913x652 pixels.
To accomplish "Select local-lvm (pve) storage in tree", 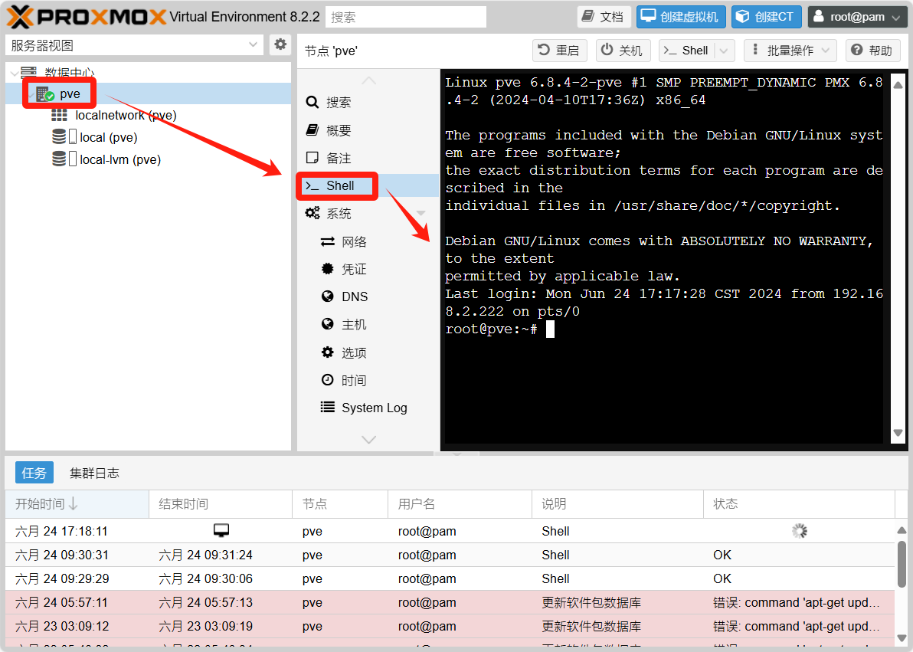I will point(119,159).
